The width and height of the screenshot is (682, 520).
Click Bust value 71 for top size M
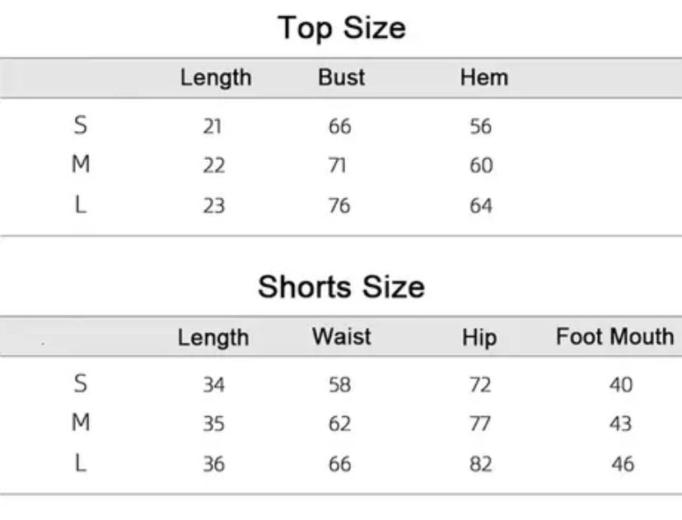pyautogui.click(x=339, y=166)
